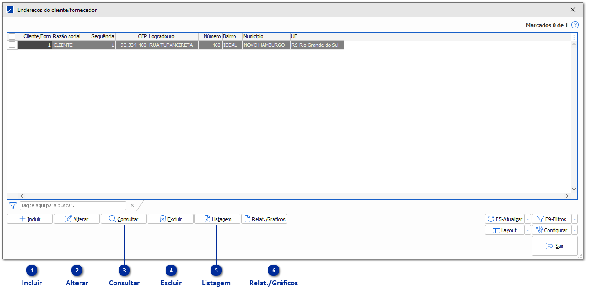Select the IDEAL bairro cell
Viewport: 594px width, 295px height.
tap(232, 45)
